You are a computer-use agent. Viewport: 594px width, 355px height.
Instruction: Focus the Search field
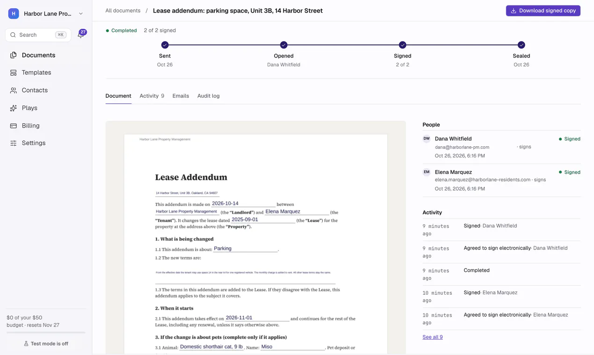click(38, 35)
